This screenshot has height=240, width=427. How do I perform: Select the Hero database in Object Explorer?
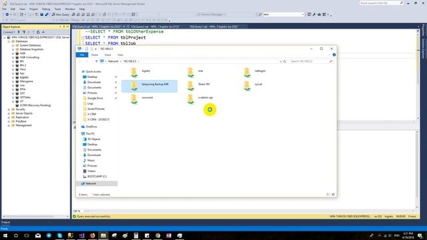pos(23,69)
